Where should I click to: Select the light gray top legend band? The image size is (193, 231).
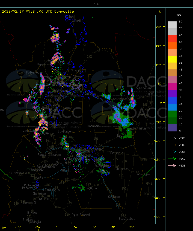(172, 25)
